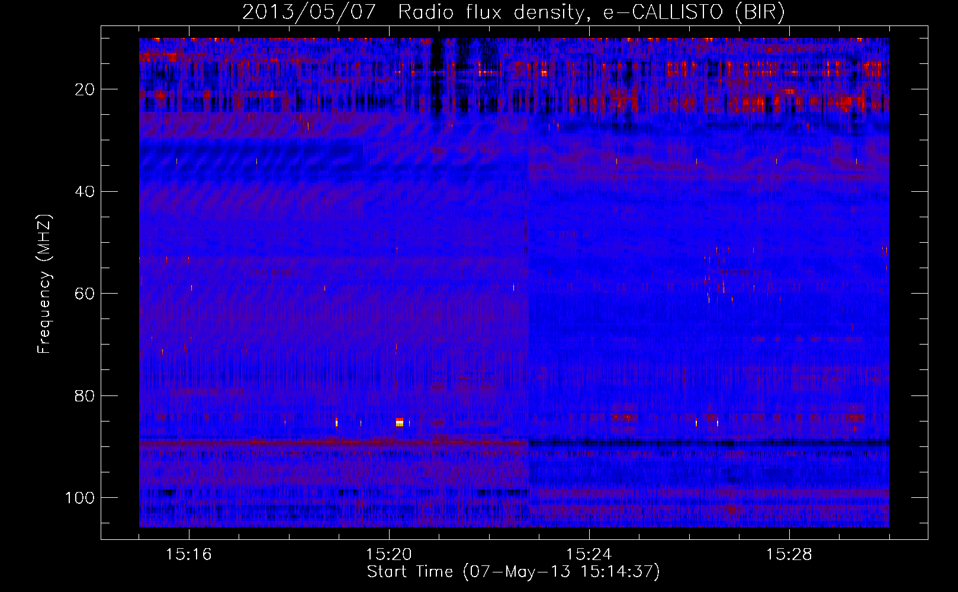Click the time tick label "15:24"
This screenshot has height=592, width=958.
589,555
